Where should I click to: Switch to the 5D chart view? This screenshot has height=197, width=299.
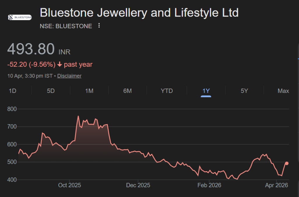pyautogui.click(x=51, y=91)
